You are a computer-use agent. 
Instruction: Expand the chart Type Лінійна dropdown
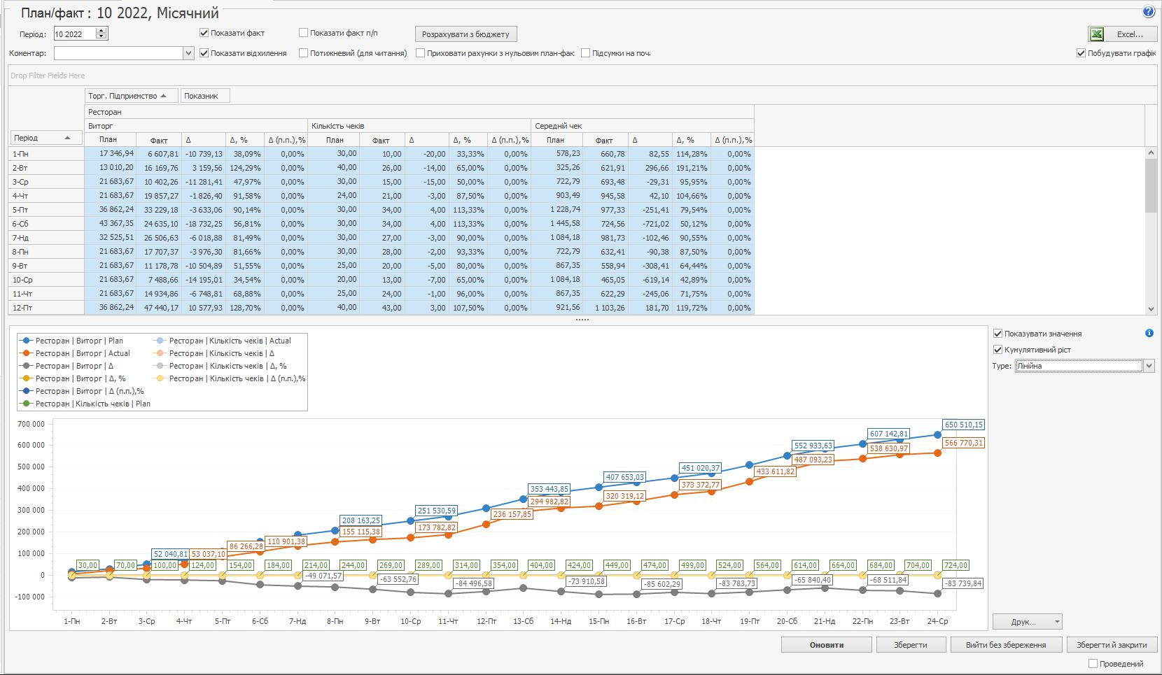1148,366
